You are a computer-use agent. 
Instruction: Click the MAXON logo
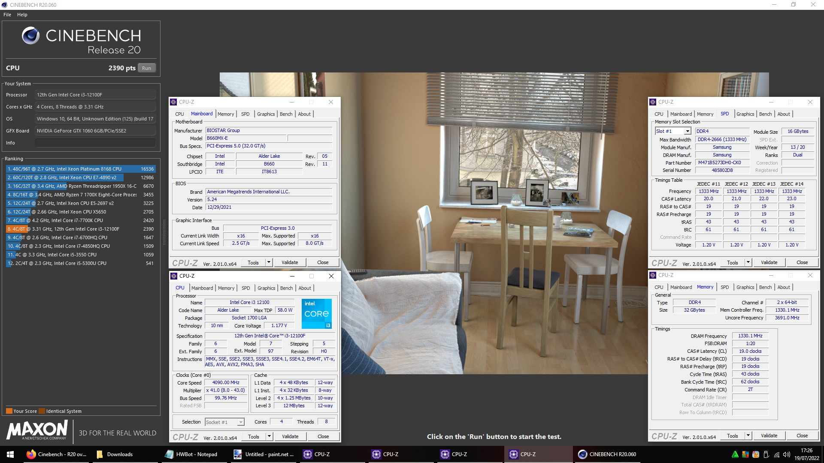coord(37,430)
